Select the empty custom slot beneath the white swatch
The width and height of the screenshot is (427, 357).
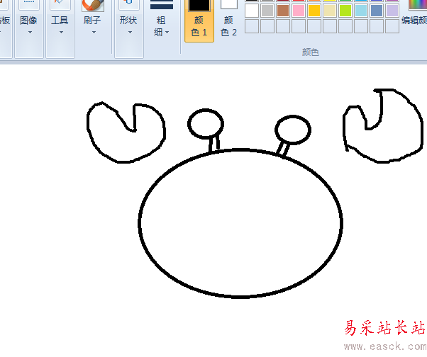point(252,26)
